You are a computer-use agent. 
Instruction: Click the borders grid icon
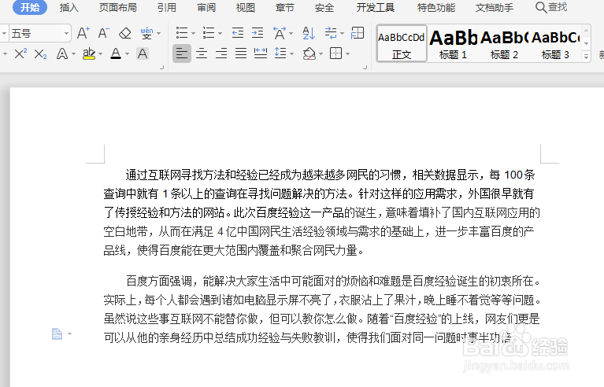coord(336,53)
